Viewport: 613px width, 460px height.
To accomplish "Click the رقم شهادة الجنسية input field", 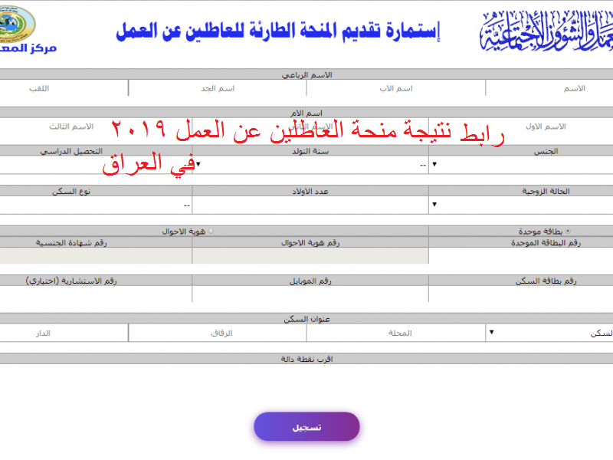I will (96, 256).
